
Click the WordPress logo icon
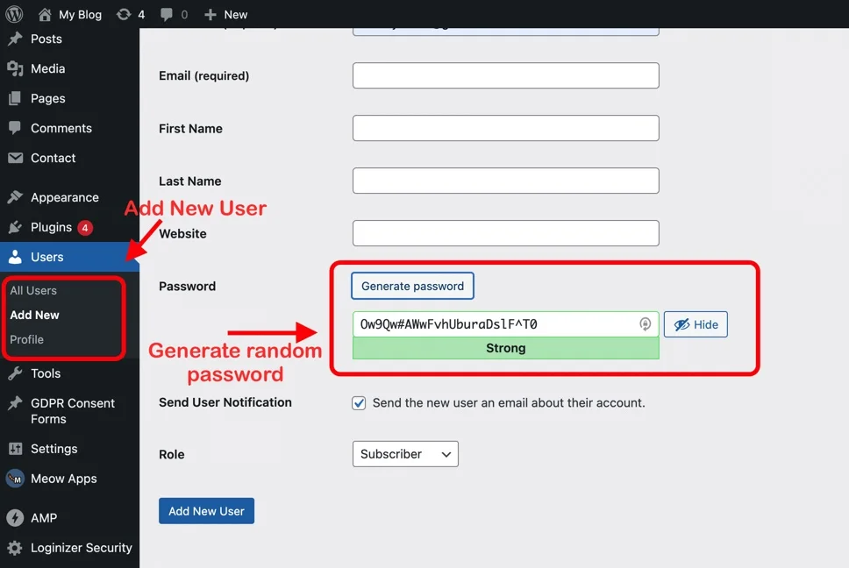click(14, 14)
